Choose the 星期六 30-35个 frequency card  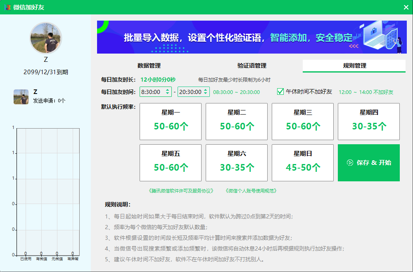pyautogui.click(x=237, y=163)
